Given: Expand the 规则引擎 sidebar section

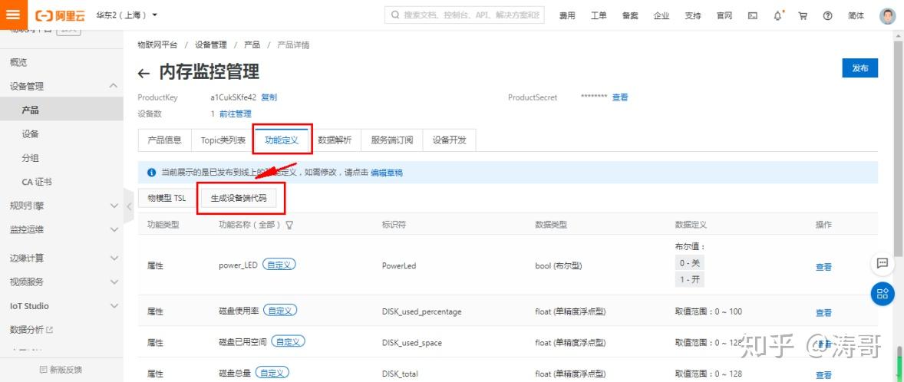Looking at the screenshot, I should click(x=61, y=206).
